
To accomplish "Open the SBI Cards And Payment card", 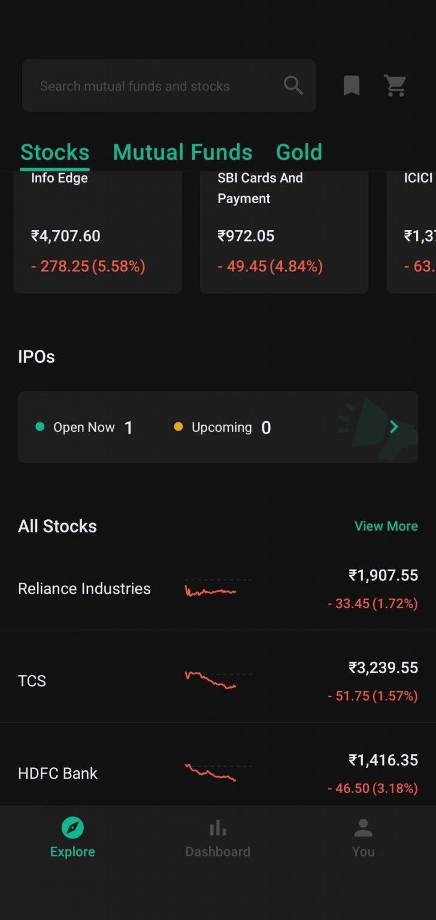I will click(284, 232).
